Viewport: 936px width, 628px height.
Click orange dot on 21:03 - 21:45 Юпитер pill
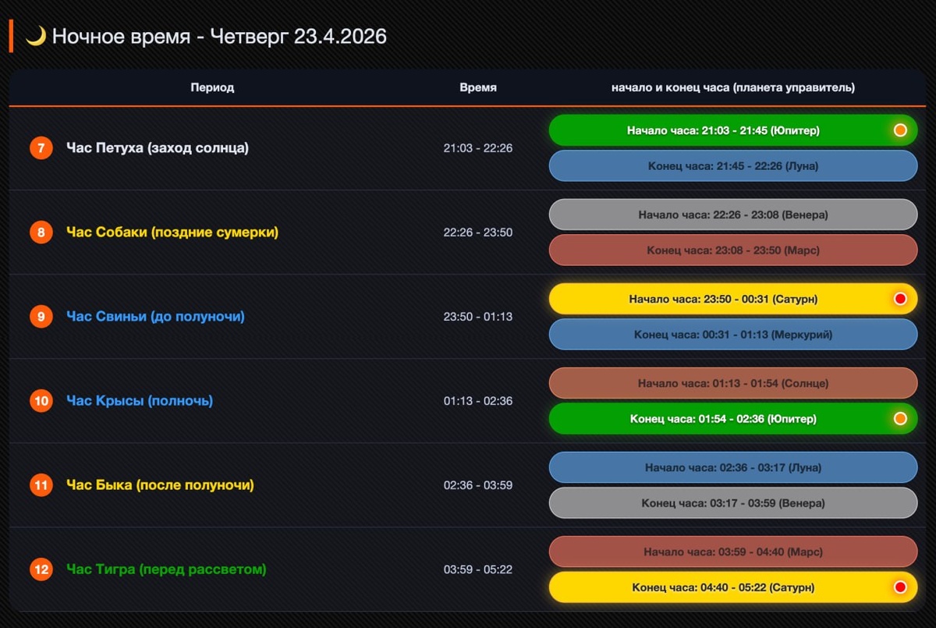(900, 130)
